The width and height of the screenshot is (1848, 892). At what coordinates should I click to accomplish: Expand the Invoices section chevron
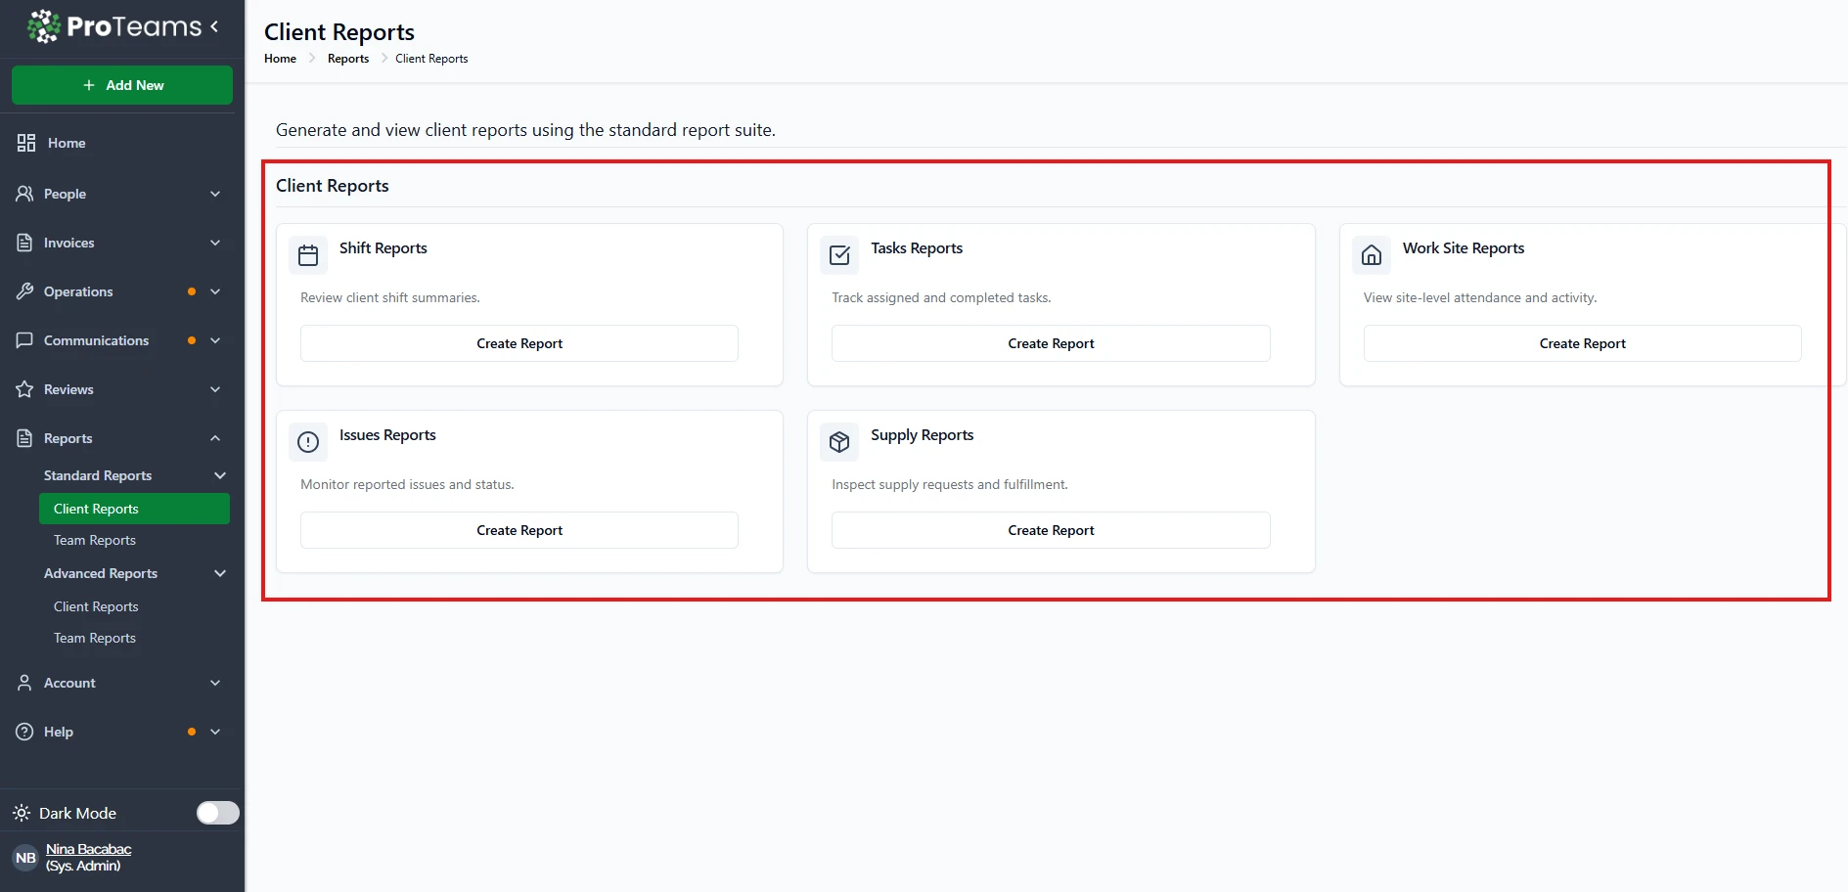(215, 243)
